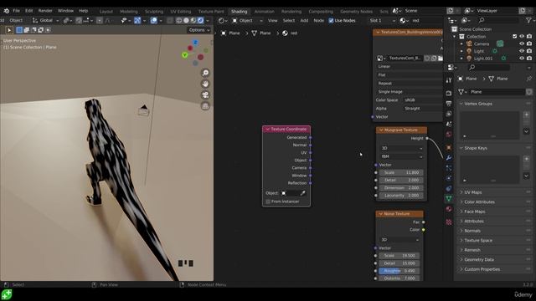Expand the Color Attributes panel
This screenshot has height=301, width=536.
click(x=495, y=202)
